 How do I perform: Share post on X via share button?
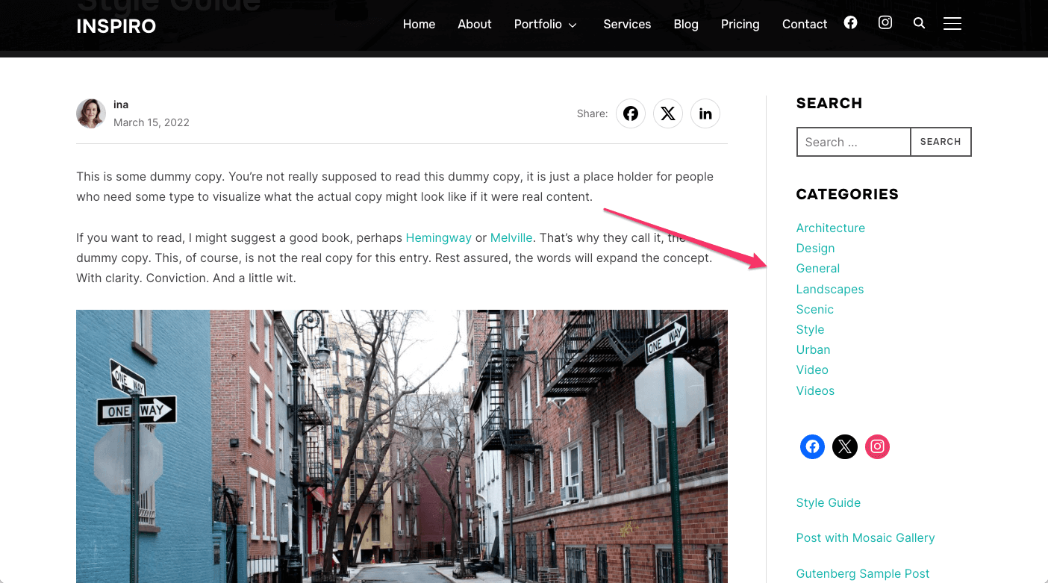click(668, 113)
